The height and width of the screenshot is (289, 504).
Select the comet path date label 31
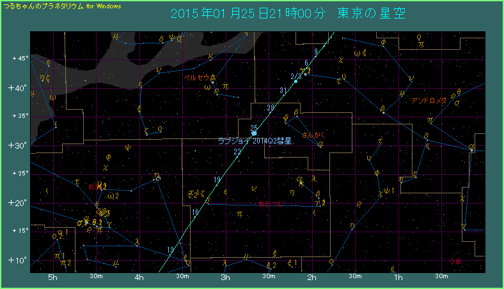click(283, 90)
